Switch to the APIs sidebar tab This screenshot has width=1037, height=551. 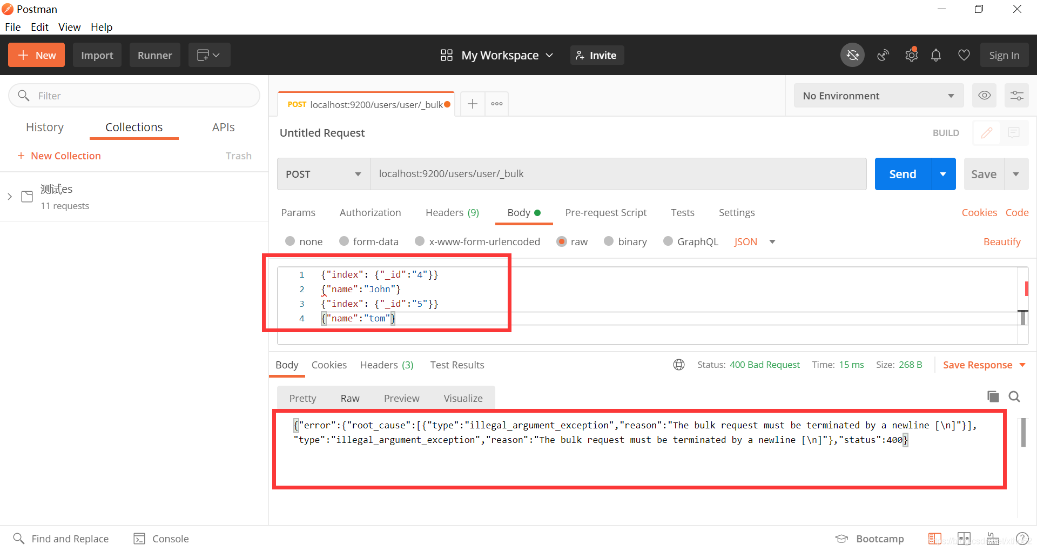pos(223,127)
